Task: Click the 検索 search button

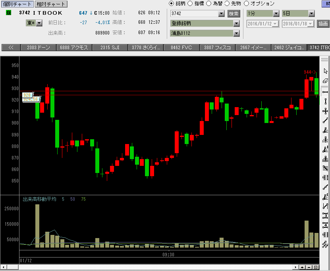Action: (x=234, y=13)
